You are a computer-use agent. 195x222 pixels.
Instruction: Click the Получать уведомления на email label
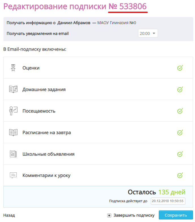(38, 33)
